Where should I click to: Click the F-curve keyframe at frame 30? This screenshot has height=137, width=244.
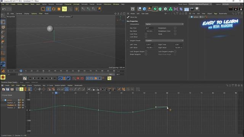(x=98, y=110)
